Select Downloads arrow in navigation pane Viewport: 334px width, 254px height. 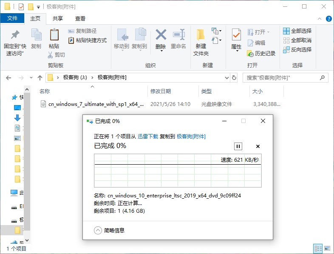point(17,118)
